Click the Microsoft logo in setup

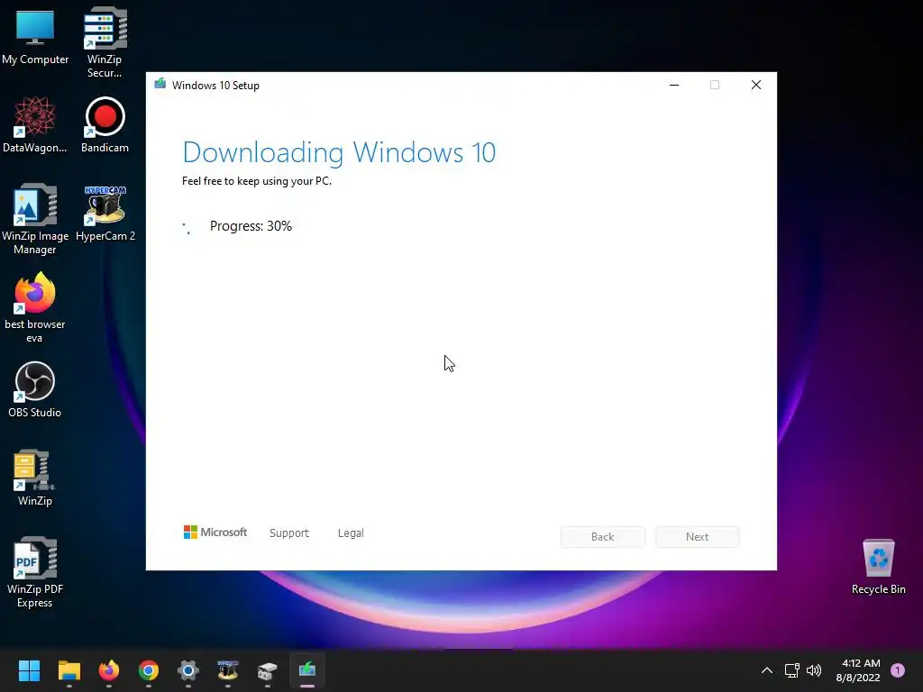click(x=215, y=533)
